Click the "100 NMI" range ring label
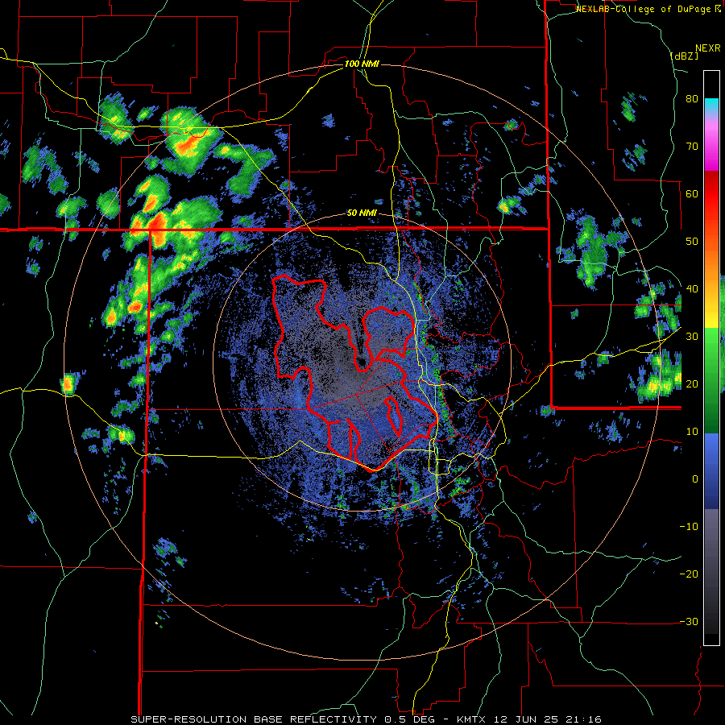This screenshot has width=725, height=725. pyautogui.click(x=362, y=64)
